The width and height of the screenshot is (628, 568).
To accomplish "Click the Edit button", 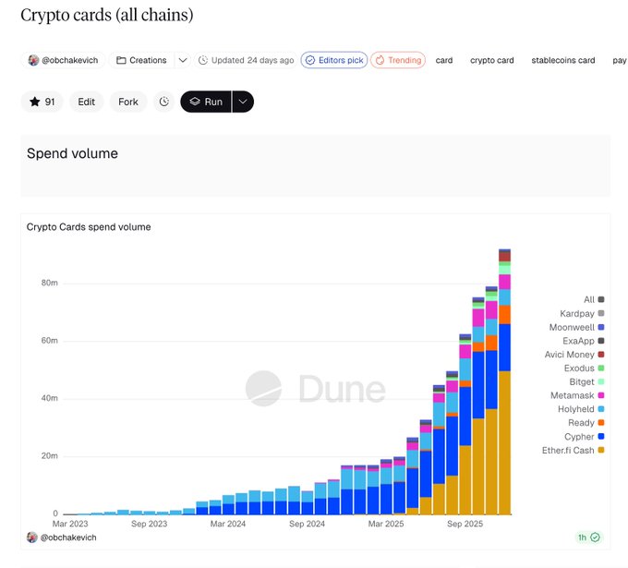I will pyautogui.click(x=86, y=102).
